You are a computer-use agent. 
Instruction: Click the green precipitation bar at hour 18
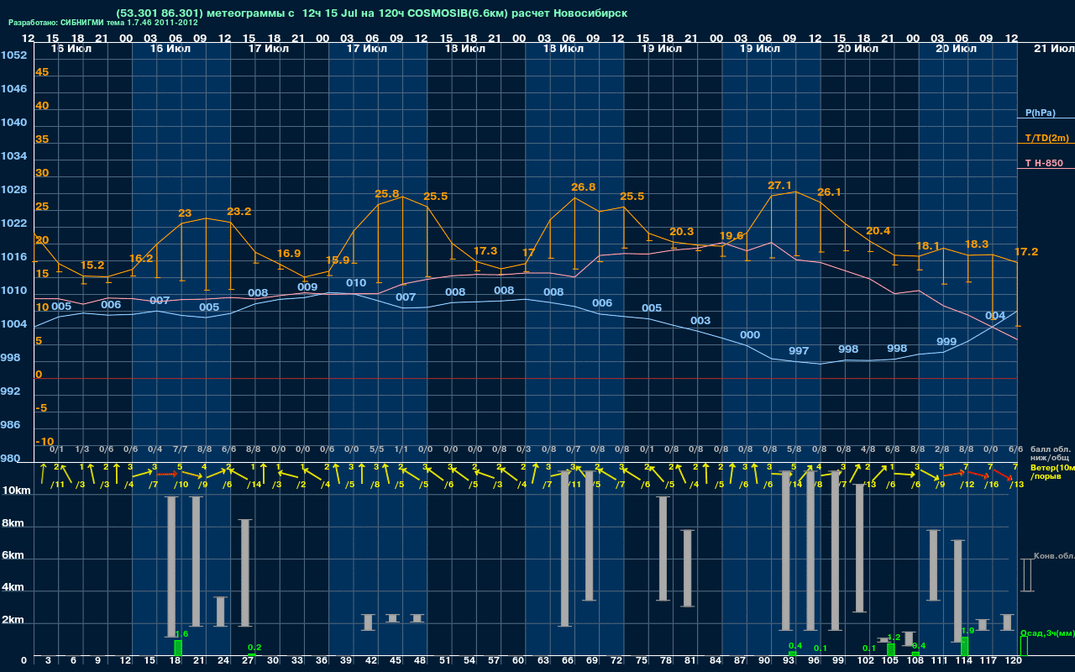click(x=178, y=648)
